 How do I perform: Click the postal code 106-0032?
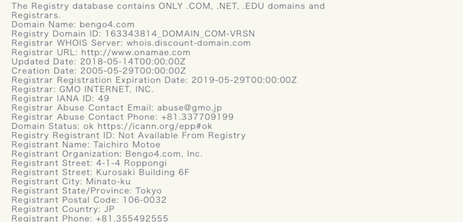145,200
